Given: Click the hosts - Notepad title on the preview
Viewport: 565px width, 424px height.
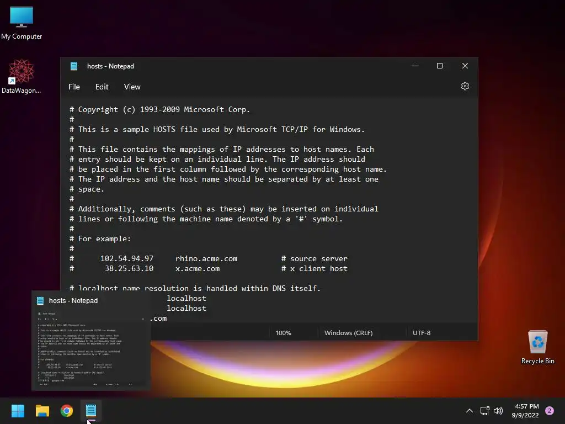Looking at the screenshot, I should point(73,301).
